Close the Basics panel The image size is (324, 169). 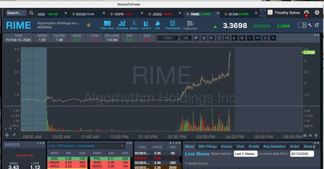(x=44, y=143)
